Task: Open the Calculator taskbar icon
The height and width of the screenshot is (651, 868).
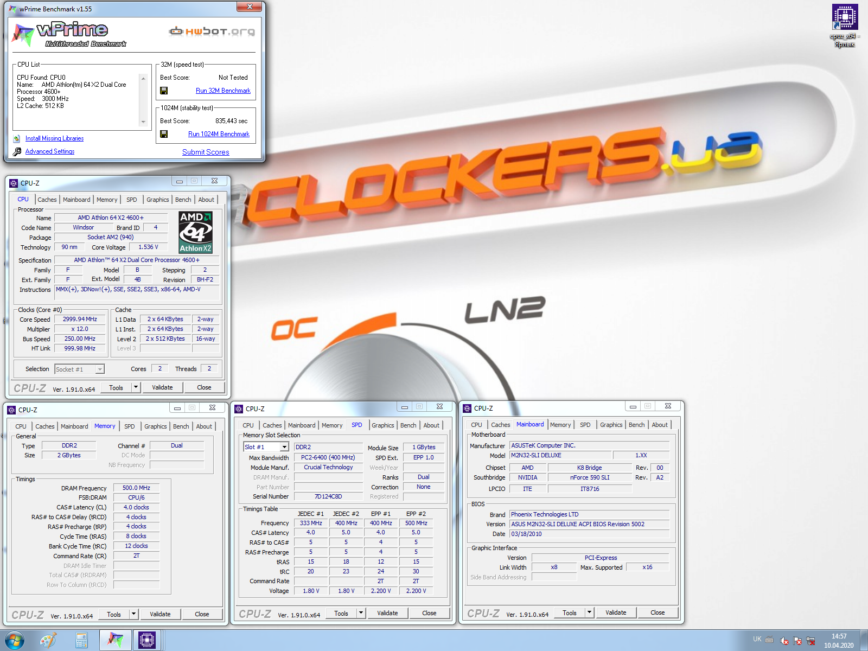Action: click(81, 641)
